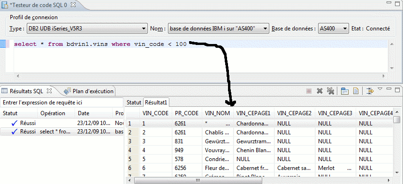Screen dimensions: 403x184
Task: Focus the query expression filter field
Action: tap(61, 103)
